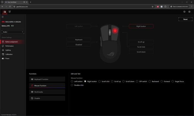Choose Multimedia function category
The width and height of the screenshot is (194, 116).
coord(47,92)
